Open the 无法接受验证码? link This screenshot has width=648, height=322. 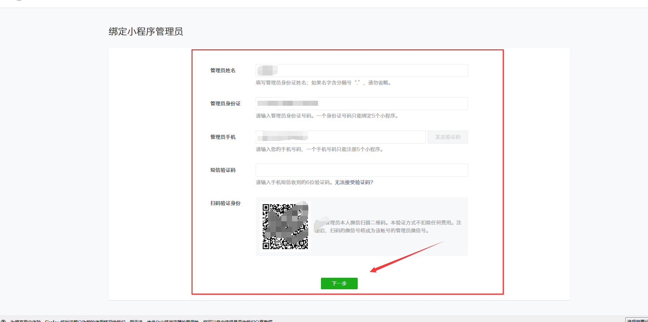click(354, 182)
